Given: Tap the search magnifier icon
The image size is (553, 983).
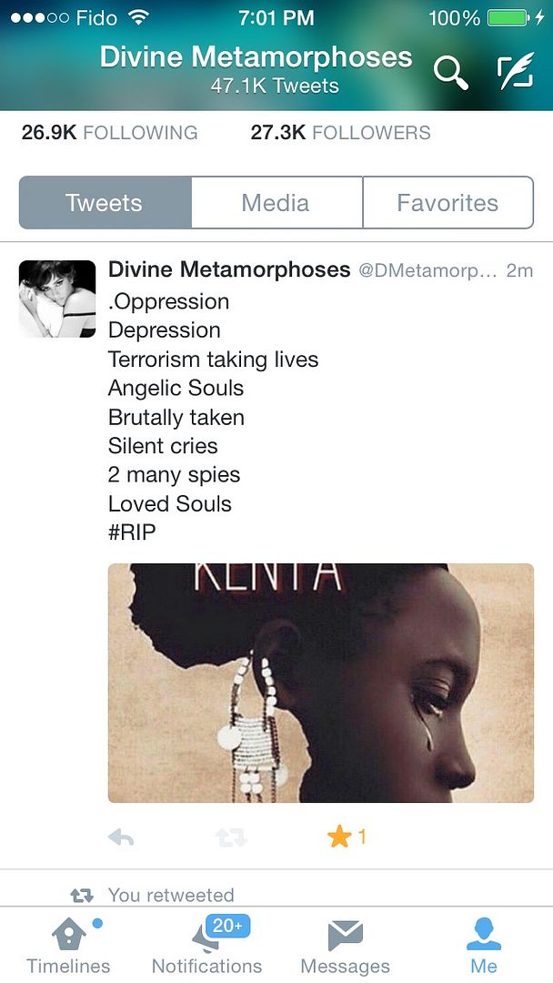Looking at the screenshot, I should tap(451, 73).
